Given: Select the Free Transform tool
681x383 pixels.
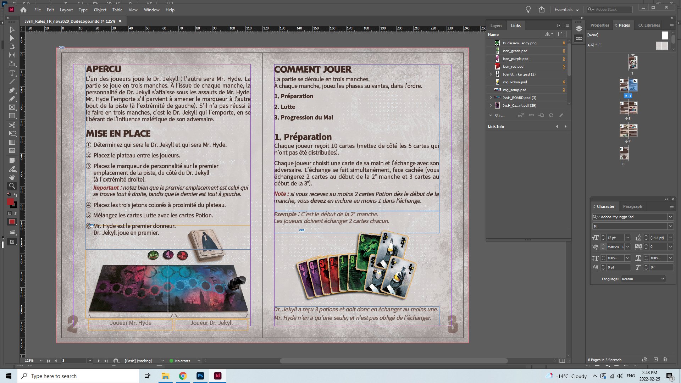Looking at the screenshot, I should click(x=12, y=134).
